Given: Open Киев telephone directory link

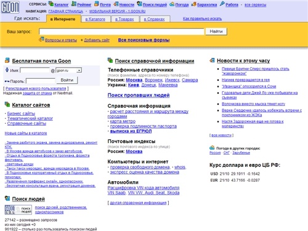Looking at the screenshot, I should point(134,85).
